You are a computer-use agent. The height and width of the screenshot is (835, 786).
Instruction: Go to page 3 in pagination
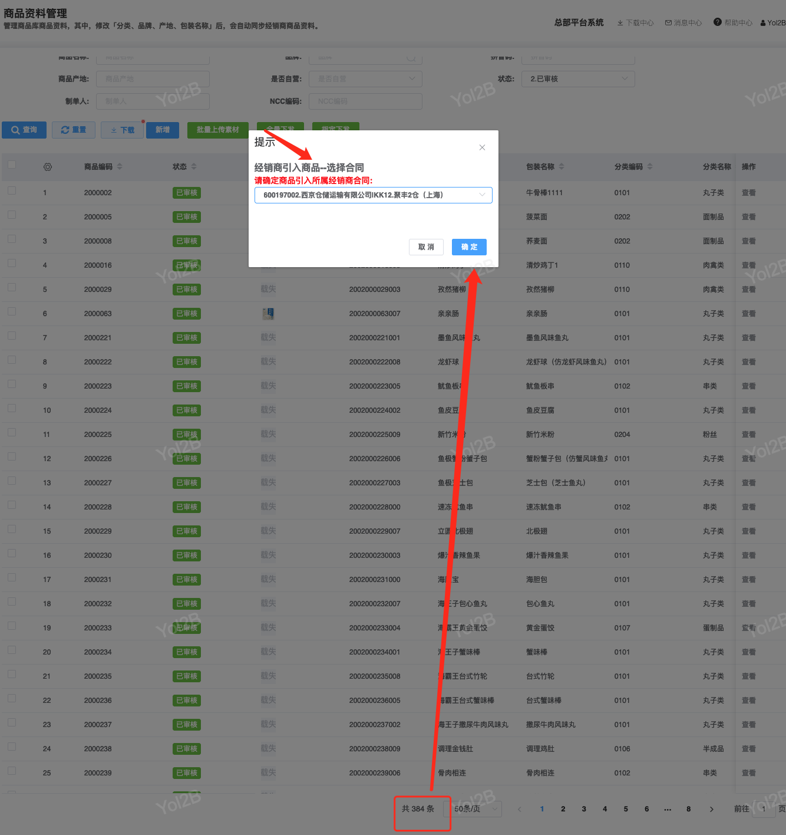click(584, 809)
